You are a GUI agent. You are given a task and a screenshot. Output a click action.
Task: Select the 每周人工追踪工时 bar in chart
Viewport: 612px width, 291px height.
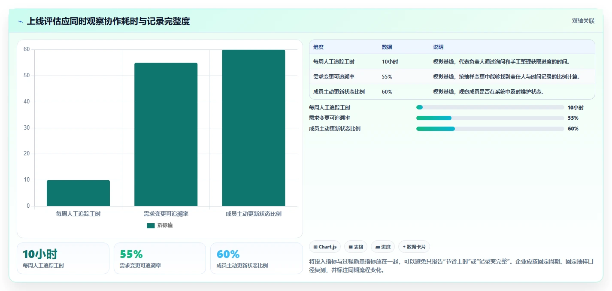coord(78,193)
